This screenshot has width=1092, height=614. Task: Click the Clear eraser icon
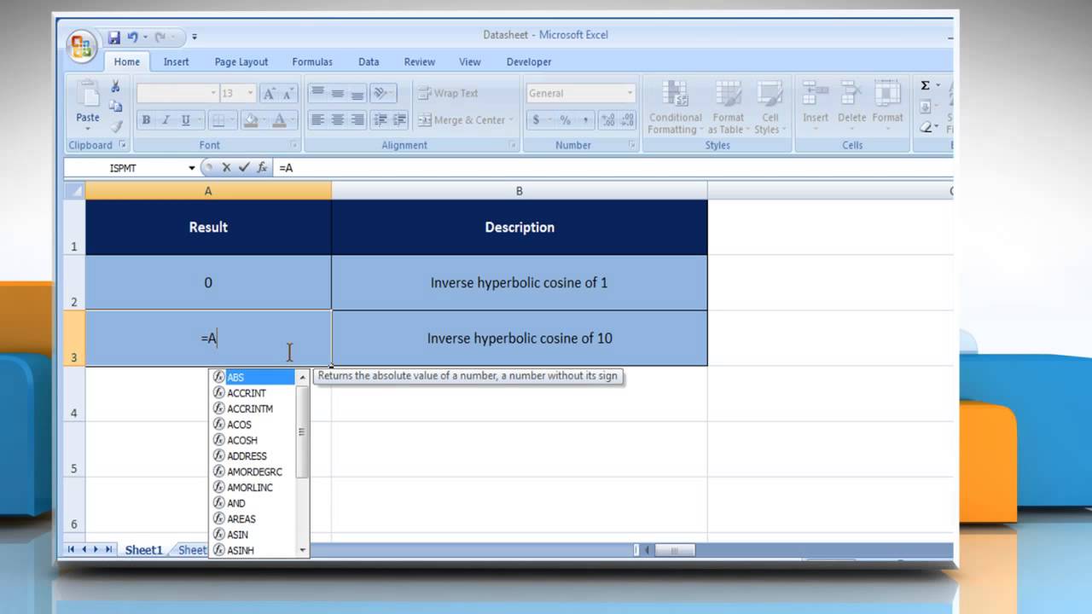click(926, 127)
